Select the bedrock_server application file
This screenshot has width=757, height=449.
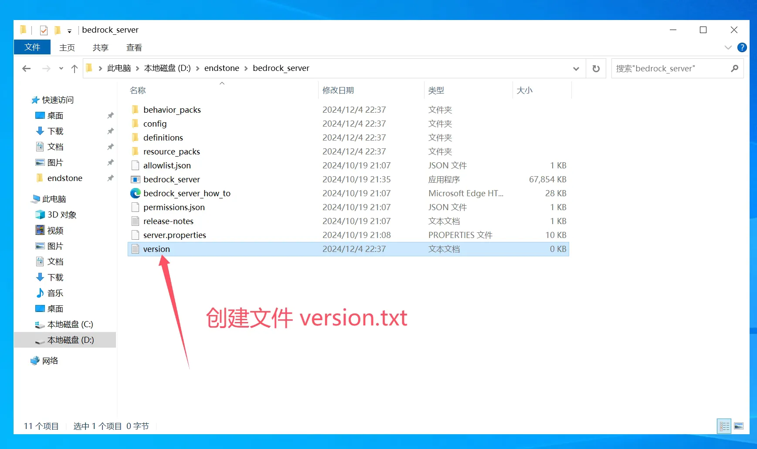(x=171, y=179)
